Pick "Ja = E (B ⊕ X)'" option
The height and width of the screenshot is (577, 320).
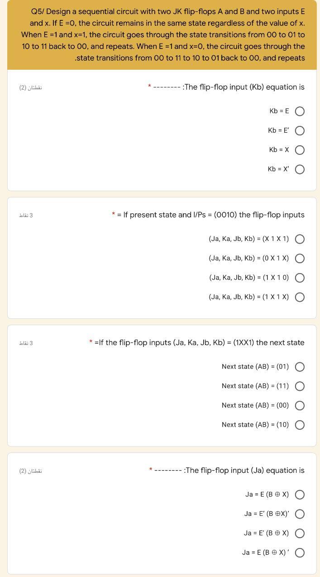coord(300,553)
